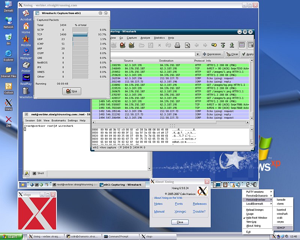Open the Session menu in Konsole
Screen dimensions: 300x240
tap(30, 121)
